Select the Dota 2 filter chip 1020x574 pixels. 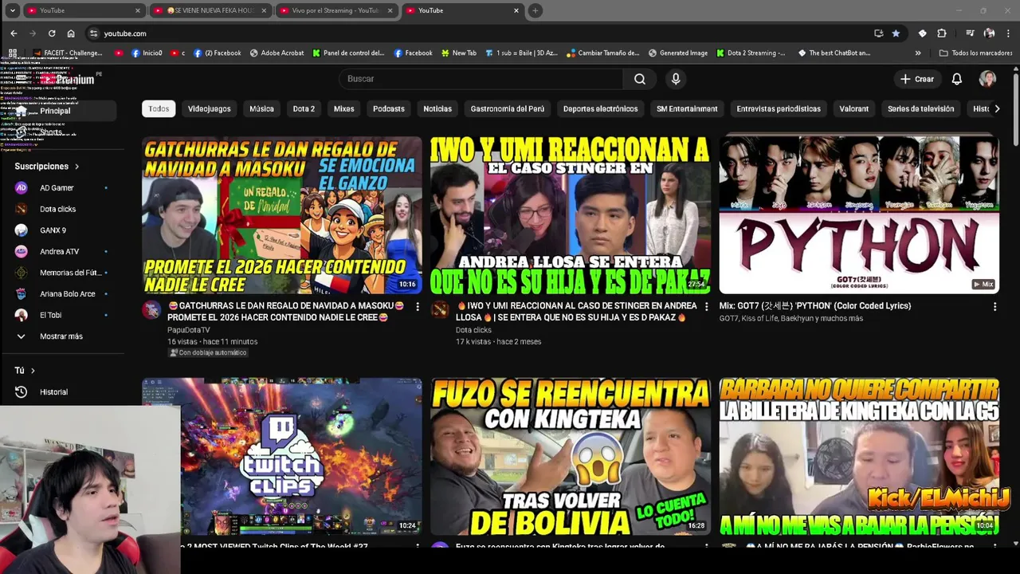pos(304,108)
